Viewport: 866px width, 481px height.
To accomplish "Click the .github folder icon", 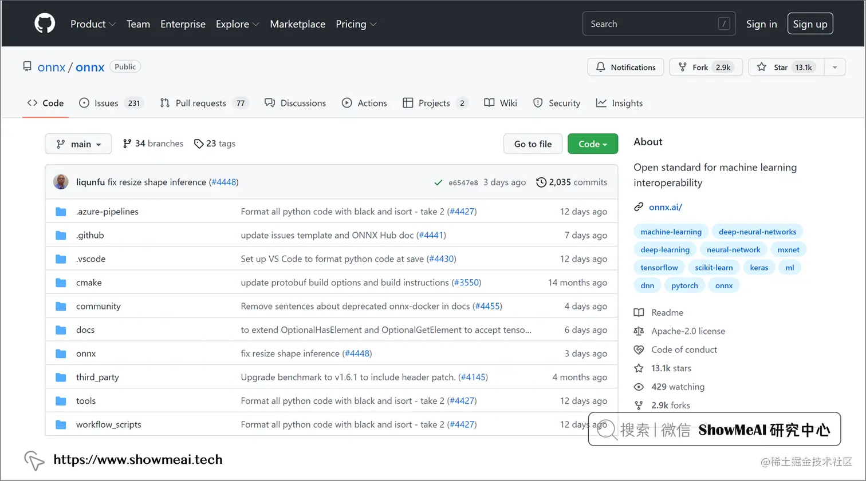I will pos(61,235).
